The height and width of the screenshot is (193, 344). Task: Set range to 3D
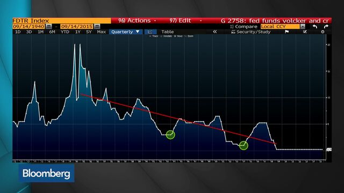[x=29, y=32]
